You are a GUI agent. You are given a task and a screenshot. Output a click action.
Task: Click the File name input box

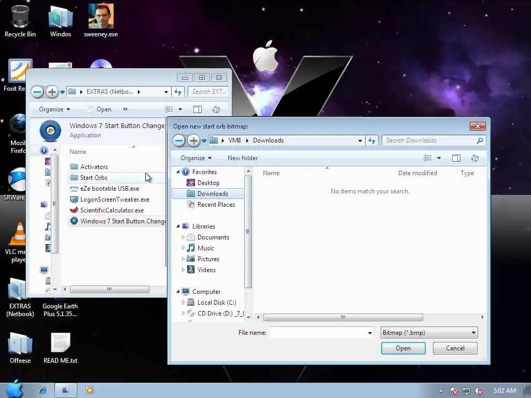(x=318, y=333)
